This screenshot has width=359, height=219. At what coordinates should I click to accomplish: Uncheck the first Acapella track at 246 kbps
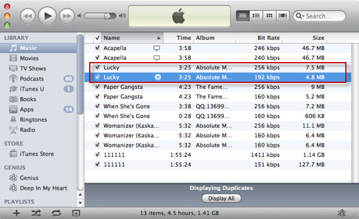point(98,48)
